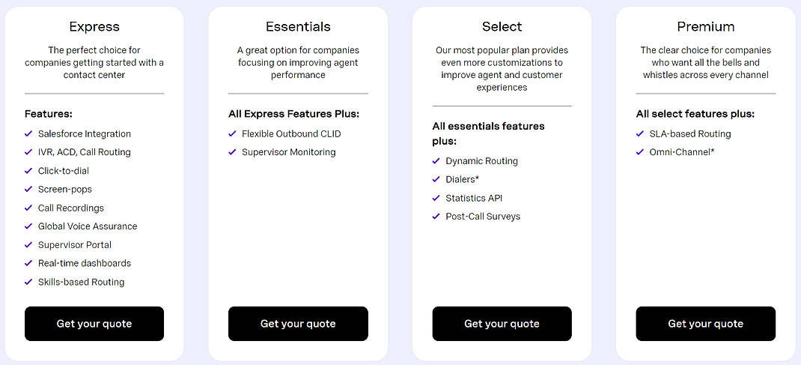Select the Express plan title
The width and height of the screenshot is (801, 365).
coord(94,27)
